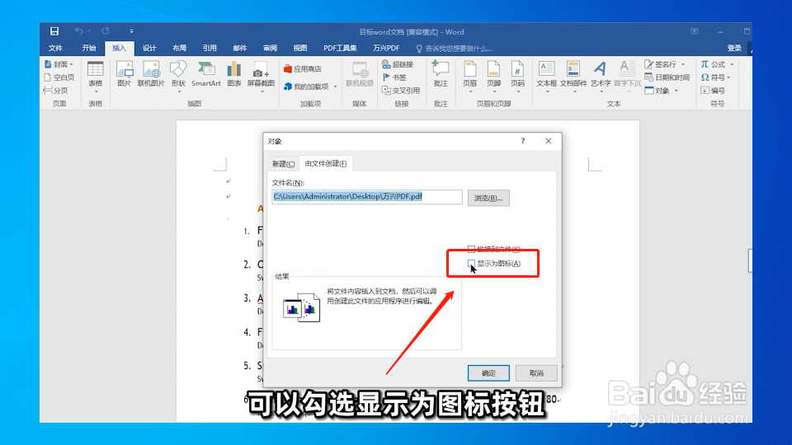Viewport: 792px width, 445px height.
Task: Insert a table with the 表格 icon
Action: (x=96, y=75)
